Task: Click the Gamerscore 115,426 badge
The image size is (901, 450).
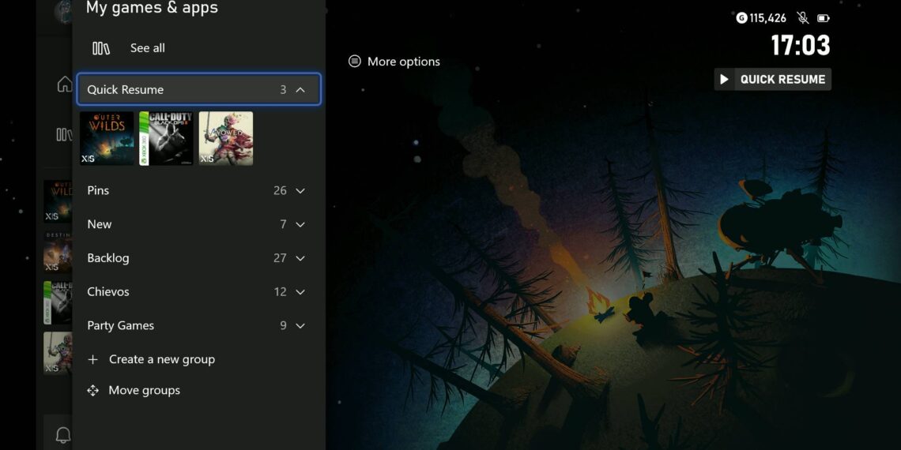Action: 761,17
